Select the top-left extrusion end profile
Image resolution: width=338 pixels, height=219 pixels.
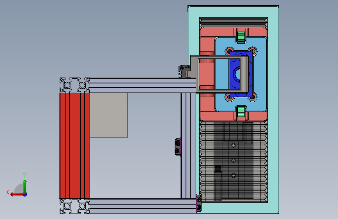74,85
